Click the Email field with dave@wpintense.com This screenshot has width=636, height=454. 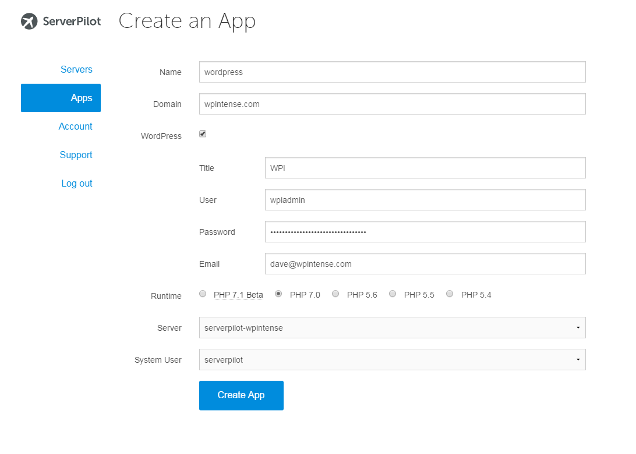coord(425,264)
